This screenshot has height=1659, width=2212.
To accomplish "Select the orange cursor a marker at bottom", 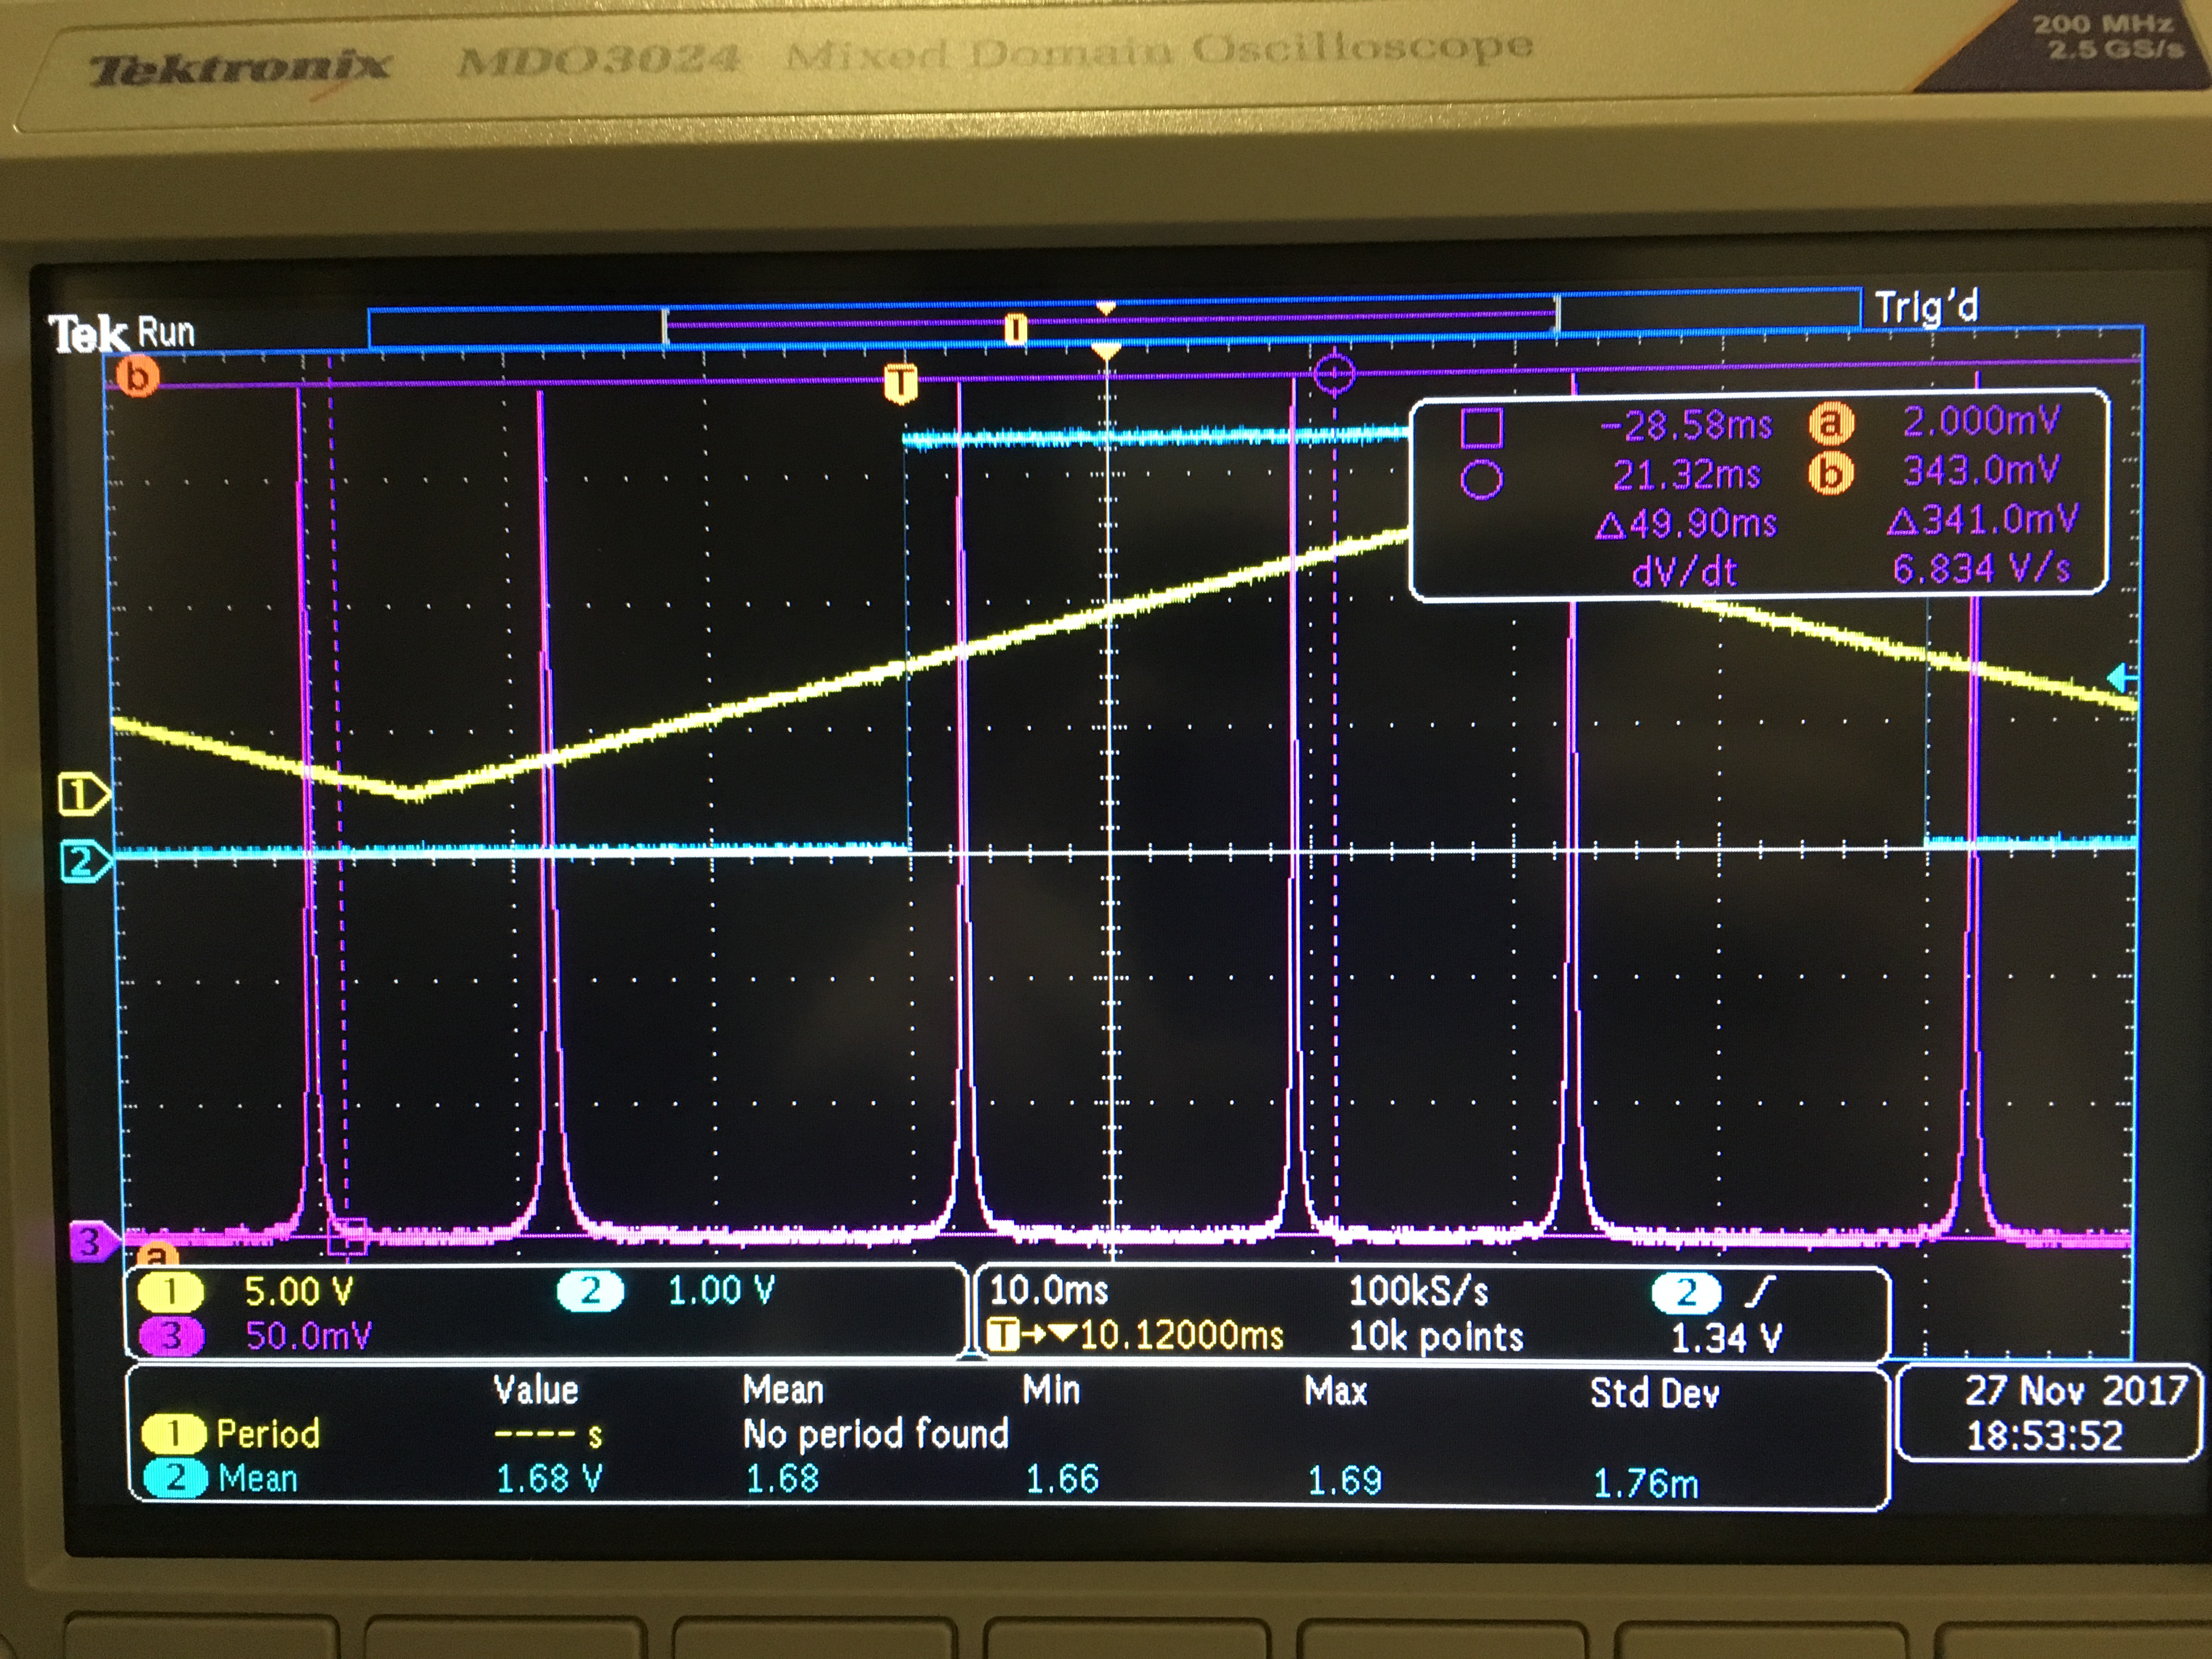I will tap(156, 1254).
